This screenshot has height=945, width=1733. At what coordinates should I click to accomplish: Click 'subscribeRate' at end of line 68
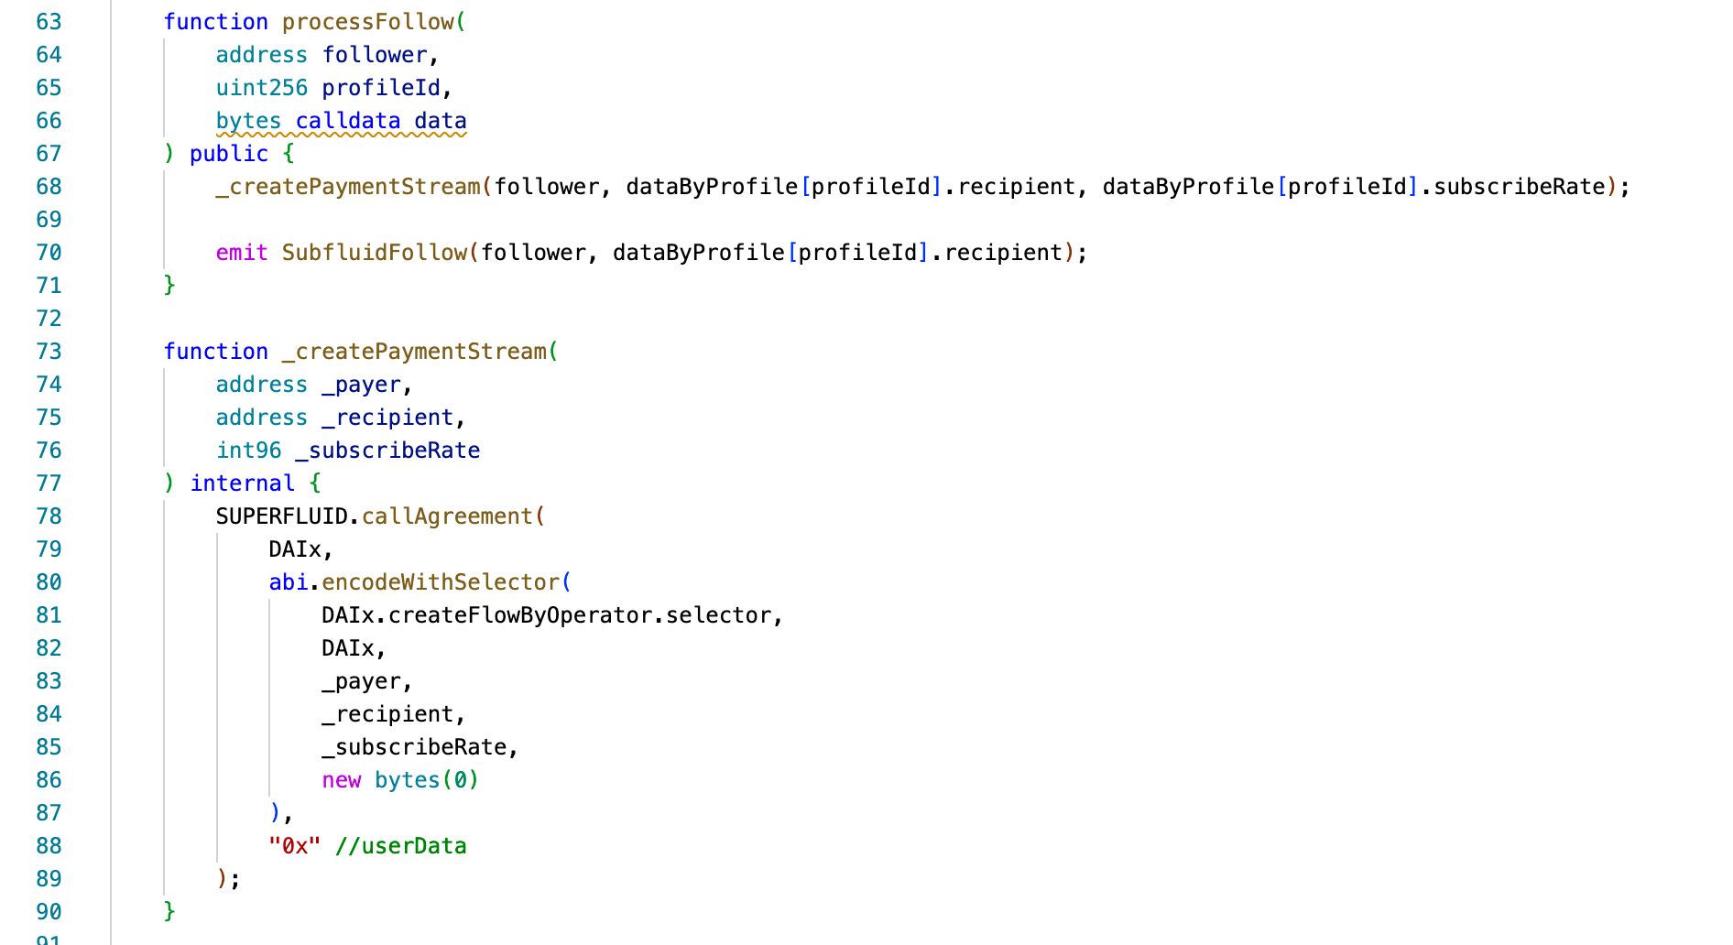(1520, 187)
